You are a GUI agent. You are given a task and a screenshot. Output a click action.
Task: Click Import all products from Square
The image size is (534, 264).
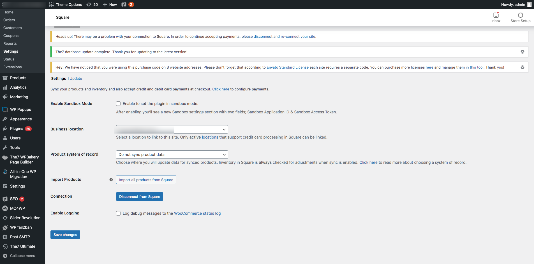[x=146, y=180]
